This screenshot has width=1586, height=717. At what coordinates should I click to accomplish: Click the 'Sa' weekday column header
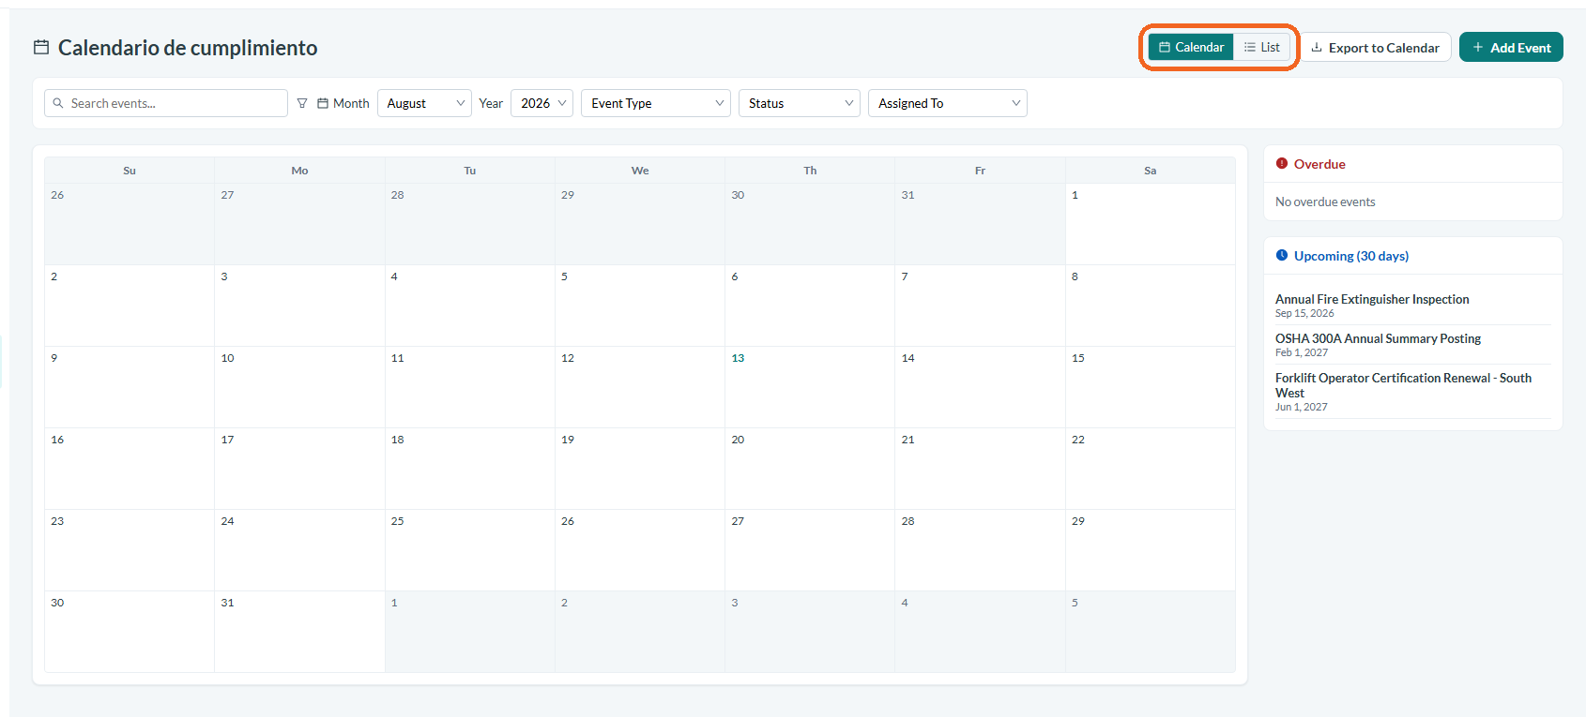(1150, 171)
